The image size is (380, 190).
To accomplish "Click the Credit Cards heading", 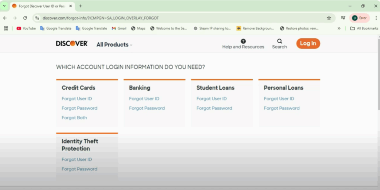I will pos(78,88).
